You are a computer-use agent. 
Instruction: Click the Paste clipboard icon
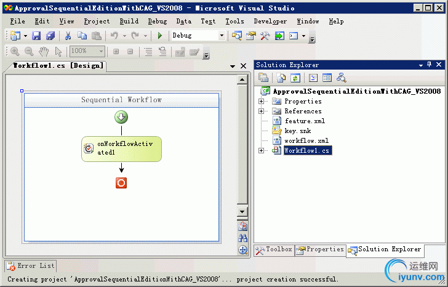pyautogui.click(x=97, y=36)
